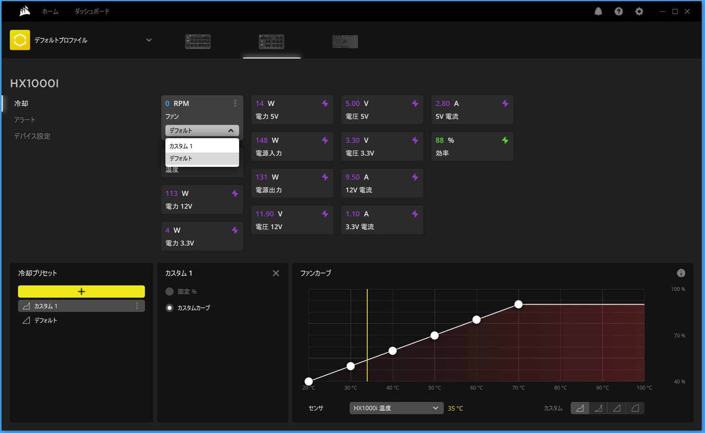Choose カスタム 1 from fan dropdown list
Screen dimensions: 705x433
pos(202,146)
